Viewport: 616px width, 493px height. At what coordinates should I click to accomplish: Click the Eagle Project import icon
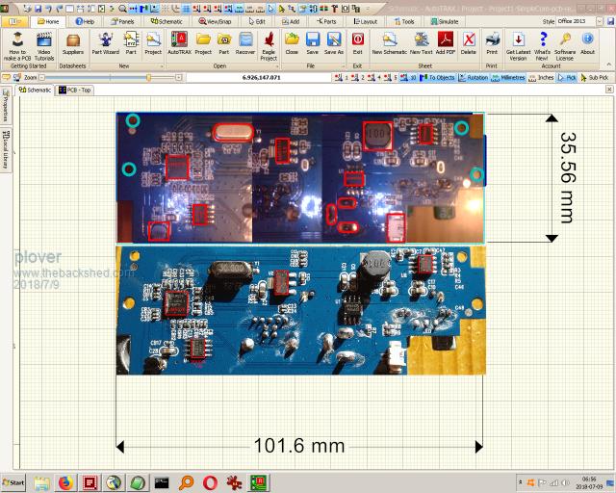tap(270, 42)
